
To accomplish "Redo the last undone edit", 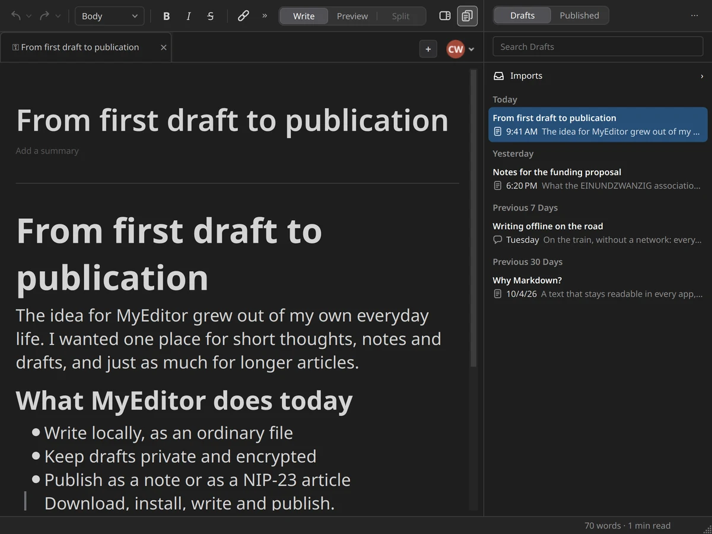I will click(44, 16).
